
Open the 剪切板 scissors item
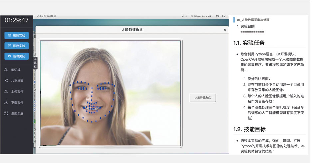tap(6, 70)
